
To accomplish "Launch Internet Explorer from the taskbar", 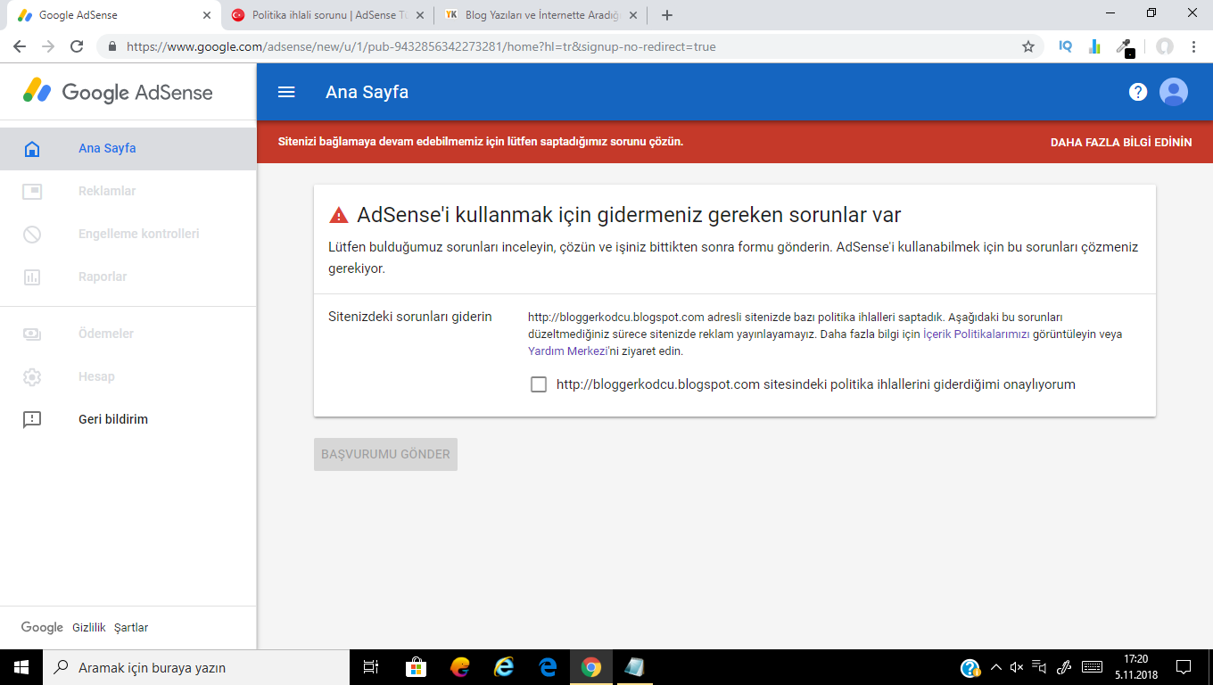I will coord(504,667).
